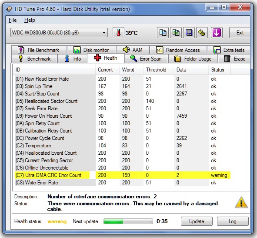Screen dimensions: 257x238
Task: Open the Erase tab
Action: pos(234,59)
